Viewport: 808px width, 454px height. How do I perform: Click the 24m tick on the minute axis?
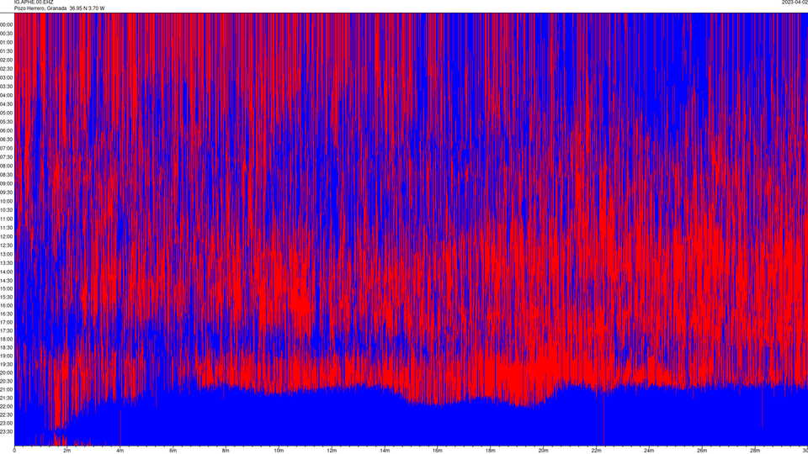(649, 451)
